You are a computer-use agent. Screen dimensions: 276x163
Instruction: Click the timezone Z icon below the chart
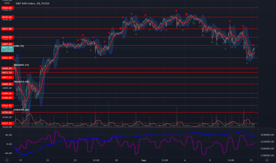pos(7,160)
